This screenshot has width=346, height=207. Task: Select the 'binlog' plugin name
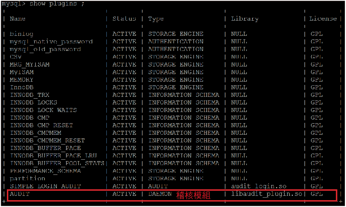(x=22, y=34)
